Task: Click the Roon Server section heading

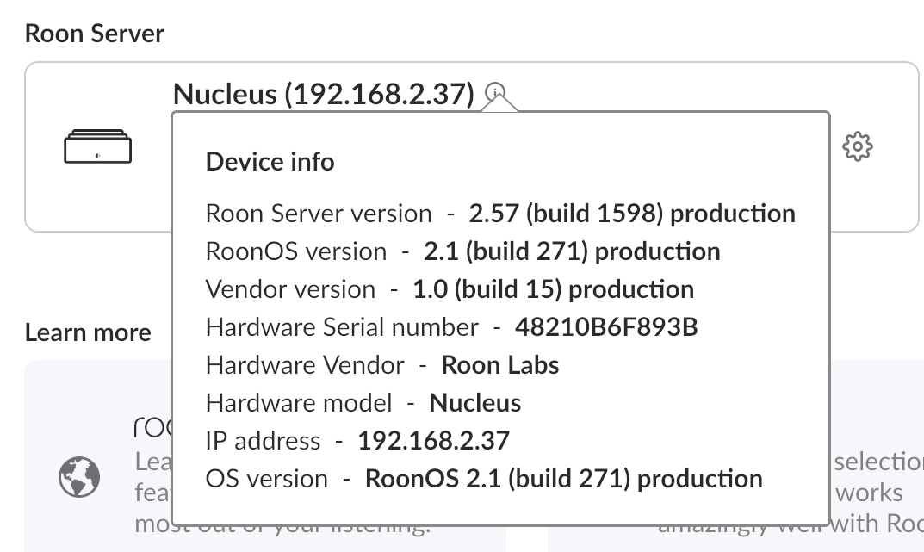Action: [95, 34]
